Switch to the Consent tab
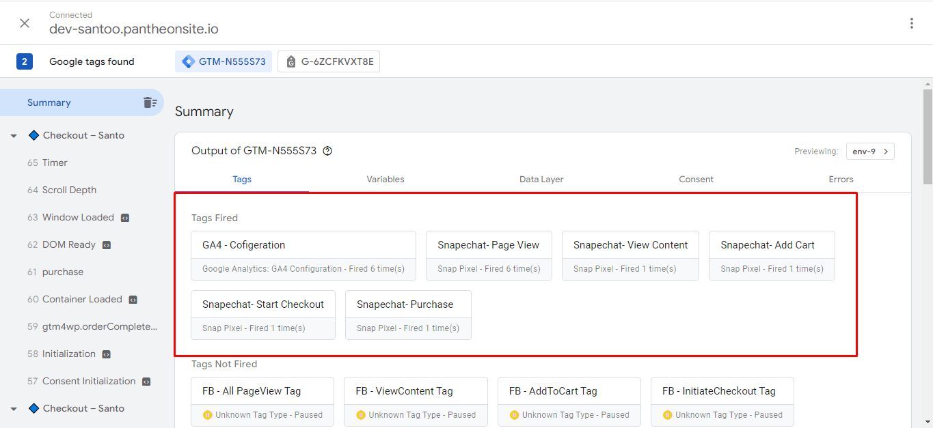The height and width of the screenshot is (428, 933). [696, 179]
